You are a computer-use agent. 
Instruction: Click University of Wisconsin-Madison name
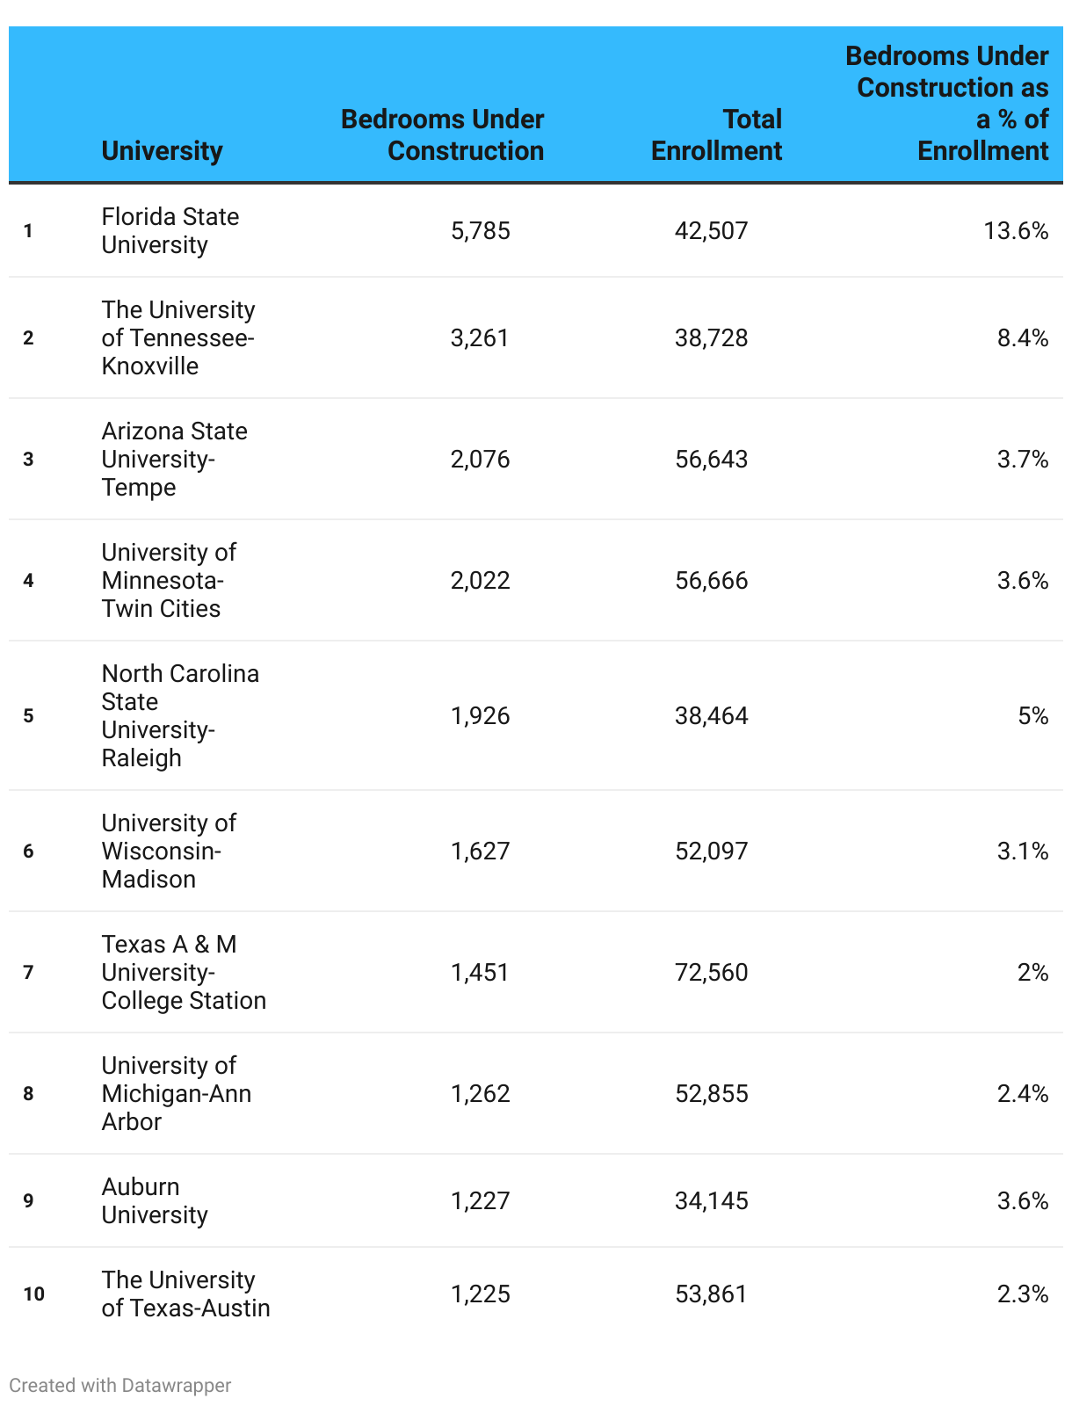click(x=169, y=851)
